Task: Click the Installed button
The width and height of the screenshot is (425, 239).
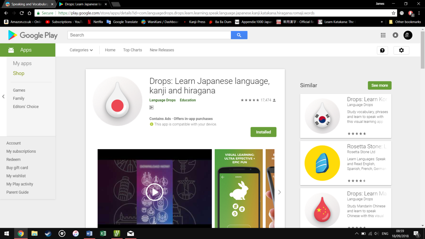Action: point(263,132)
